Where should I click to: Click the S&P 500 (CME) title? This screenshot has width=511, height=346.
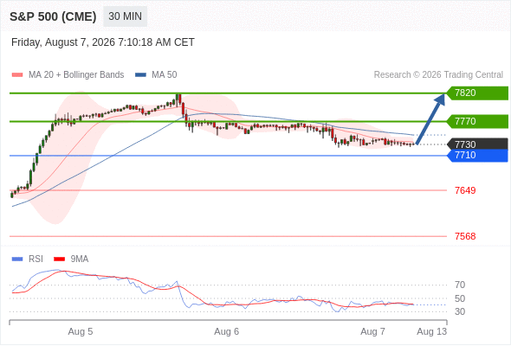53,16
